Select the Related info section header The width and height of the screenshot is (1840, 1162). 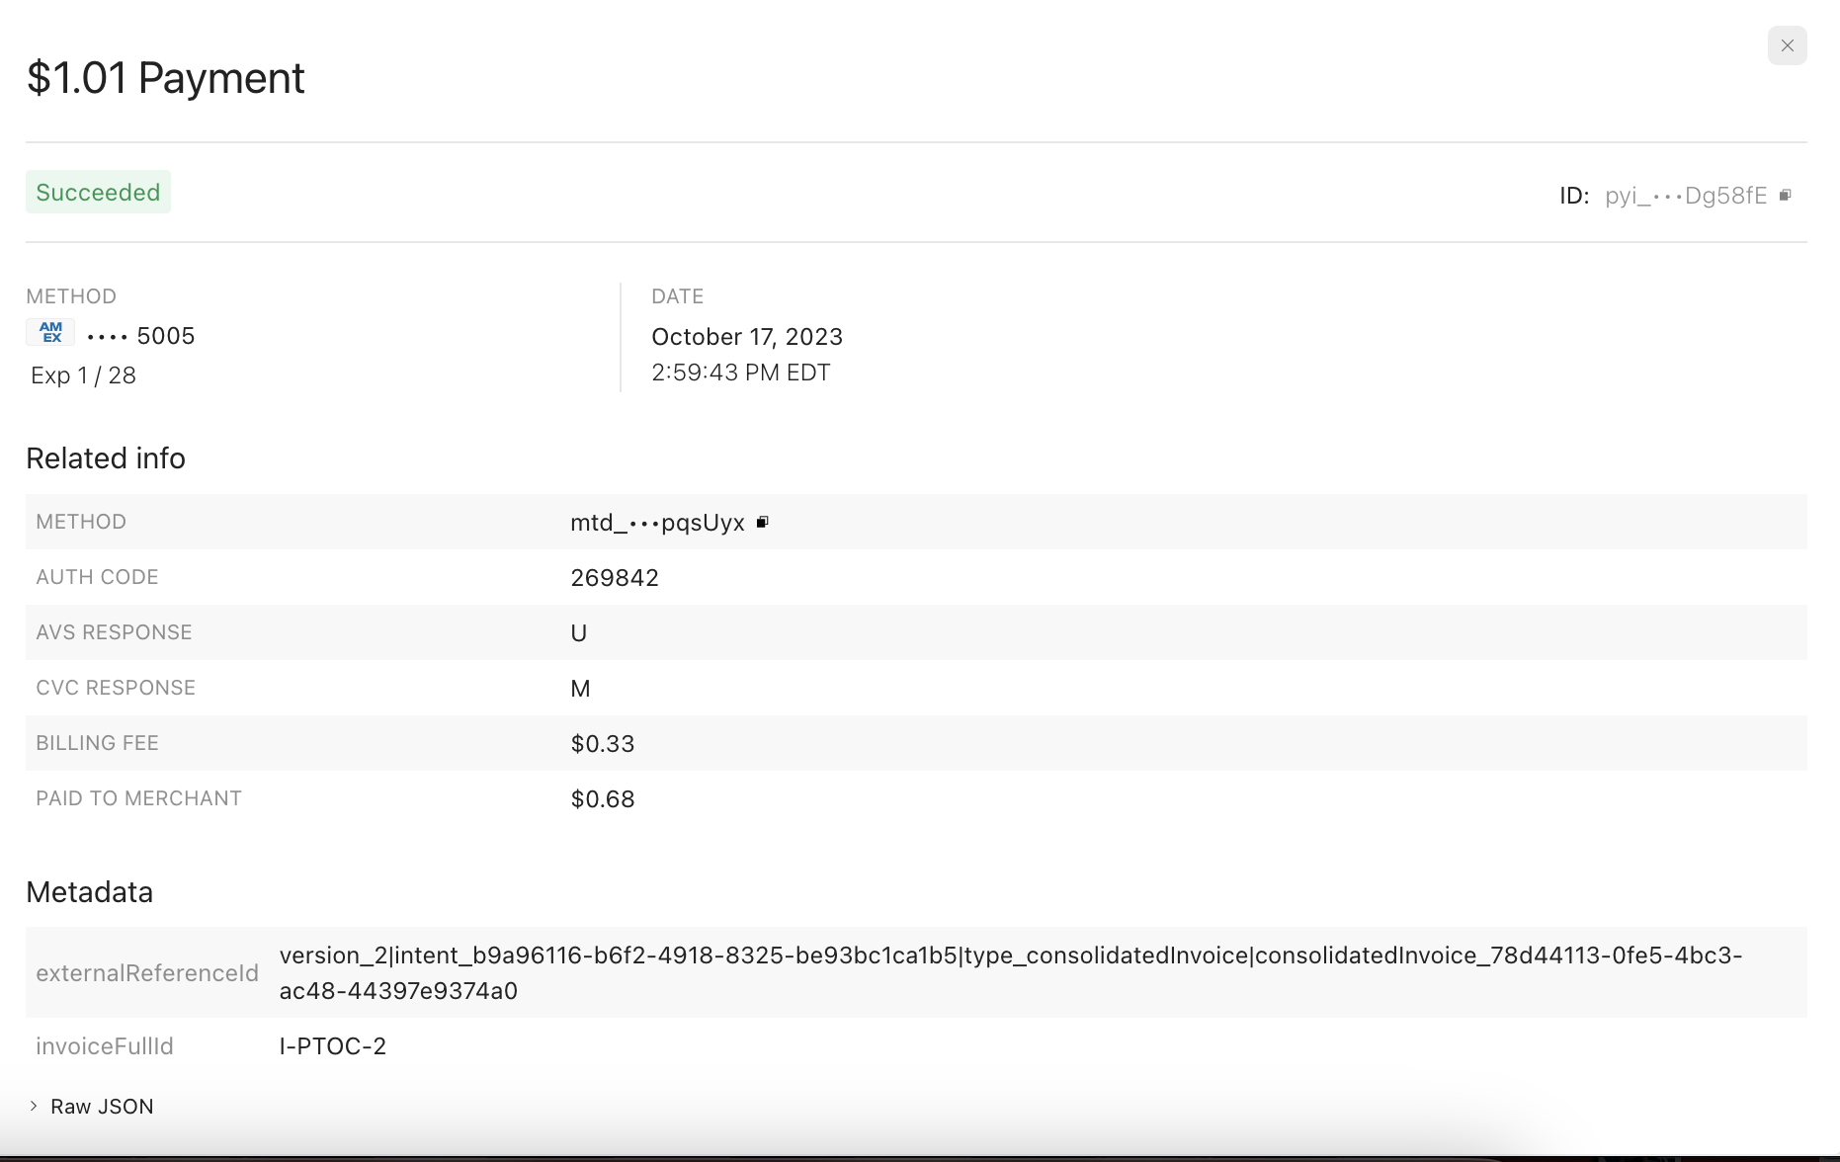pos(106,457)
